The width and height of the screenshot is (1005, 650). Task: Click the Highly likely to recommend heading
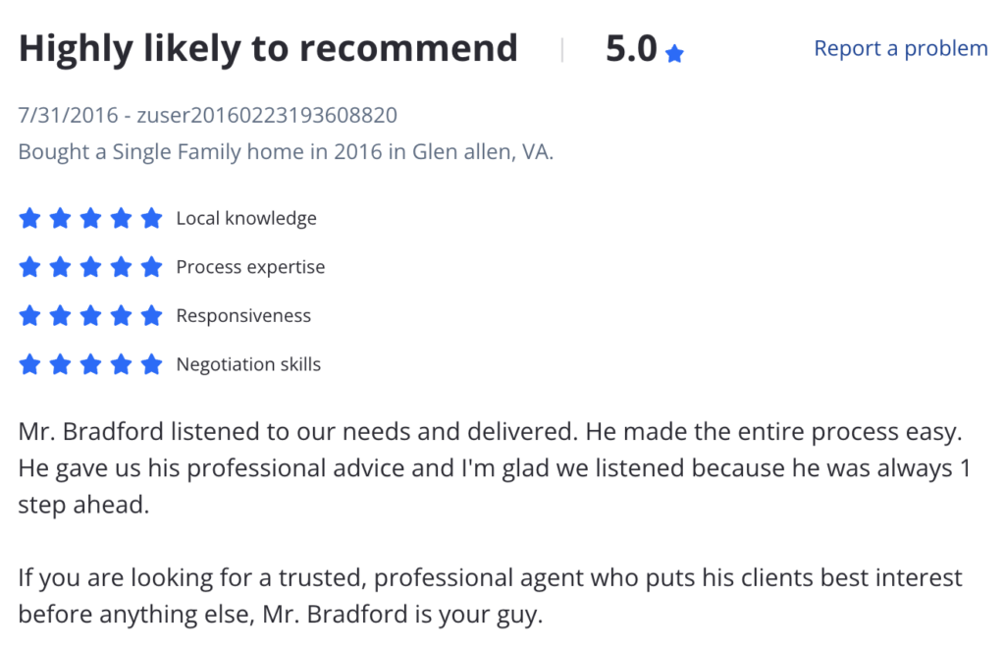coord(268,49)
